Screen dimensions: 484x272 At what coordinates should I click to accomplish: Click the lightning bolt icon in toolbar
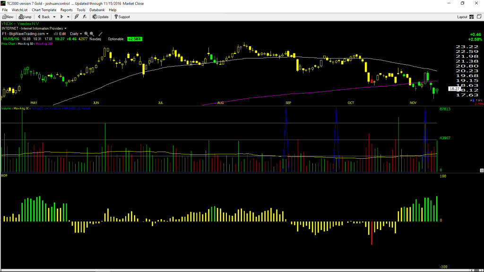click(77, 17)
